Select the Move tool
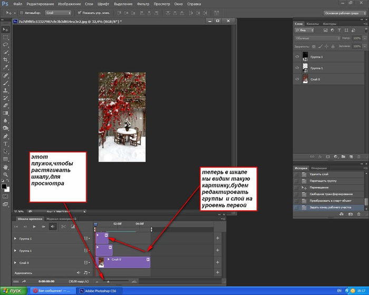Image resolution: width=369 pixels, height=295 pixels. point(5,29)
